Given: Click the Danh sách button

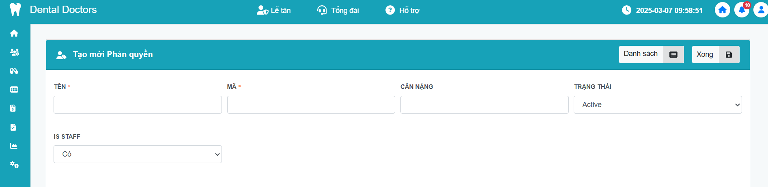Looking at the screenshot, I should [x=651, y=54].
